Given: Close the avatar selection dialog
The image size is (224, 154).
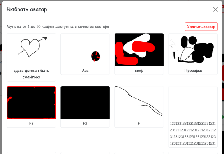Looking at the screenshot, I should 215,9.
